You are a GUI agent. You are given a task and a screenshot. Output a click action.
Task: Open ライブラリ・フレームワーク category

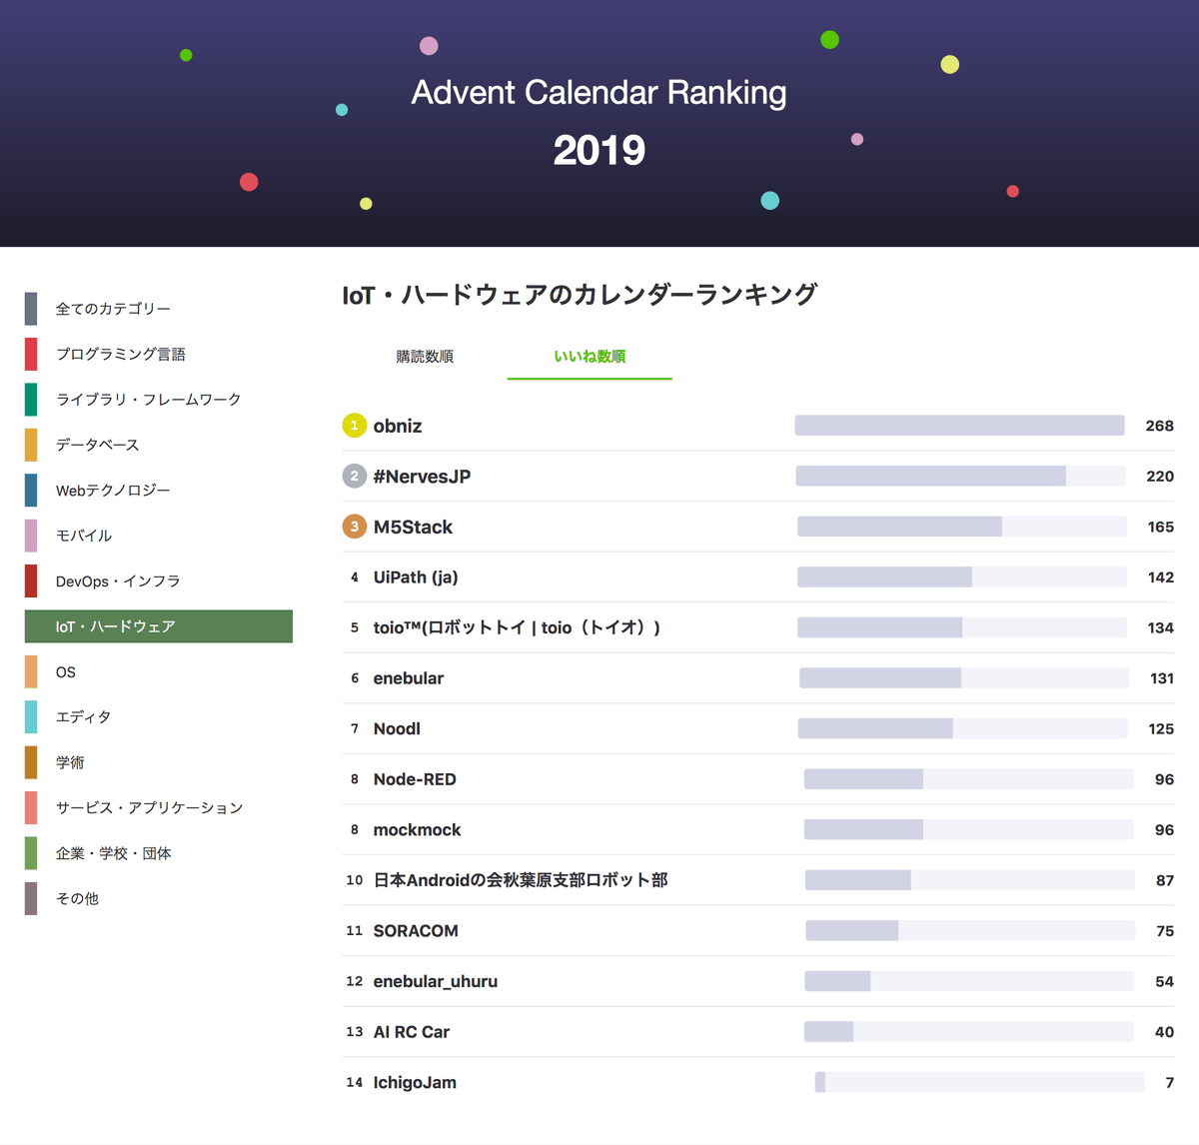(148, 400)
